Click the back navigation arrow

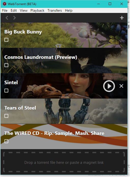point(7,18)
